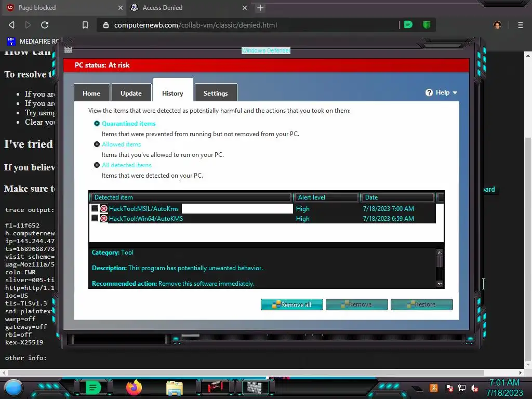
Task: Reload the page with the refresh icon
Action: pyautogui.click(x=45, y=25)
